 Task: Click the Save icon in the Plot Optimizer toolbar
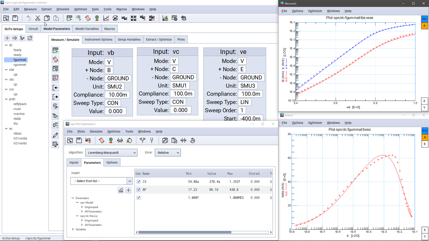point(79,140)
